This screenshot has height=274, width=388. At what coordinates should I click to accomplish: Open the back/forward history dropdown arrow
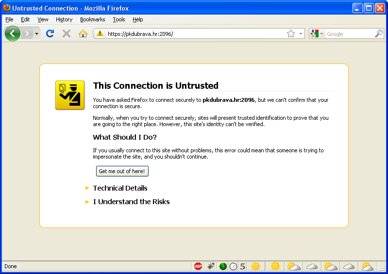pyautogui.click(x=36, y=33)
